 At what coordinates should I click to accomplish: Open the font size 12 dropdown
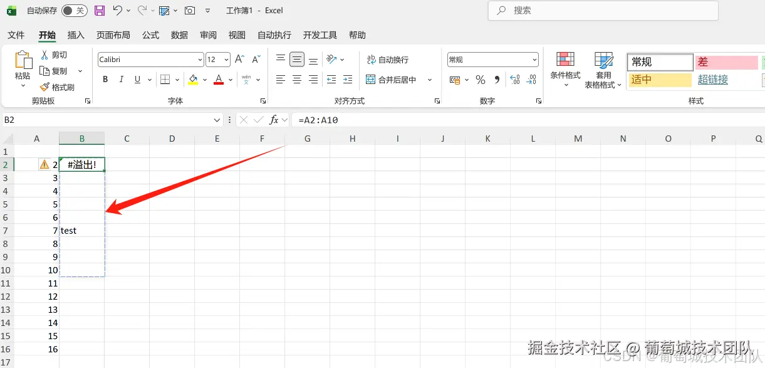point(226,60)
